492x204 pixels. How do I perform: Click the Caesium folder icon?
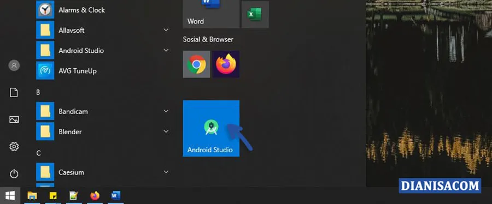point(45,172)
